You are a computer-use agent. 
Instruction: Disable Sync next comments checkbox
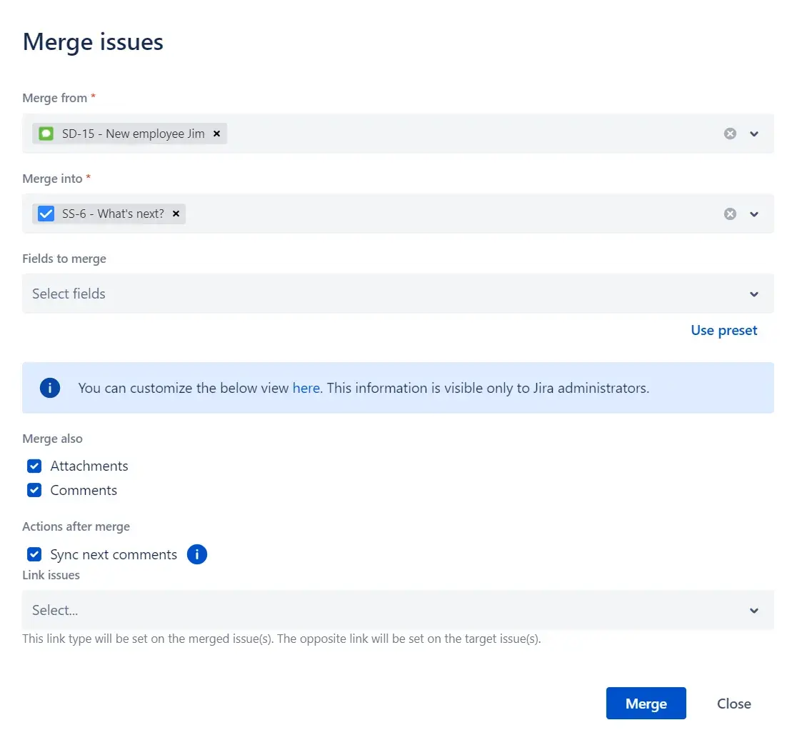click(x=34, y=555)
